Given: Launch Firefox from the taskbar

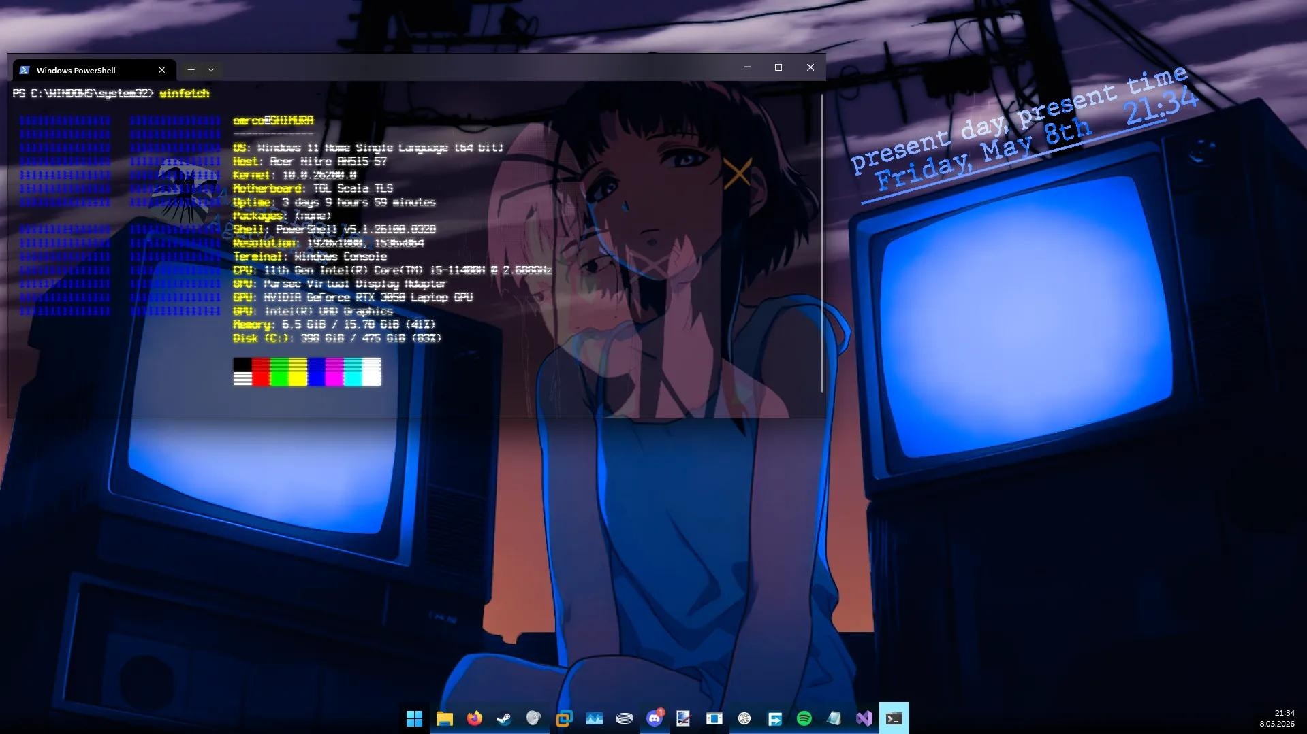Looking at the screenshot, I should tap(475, 718).
